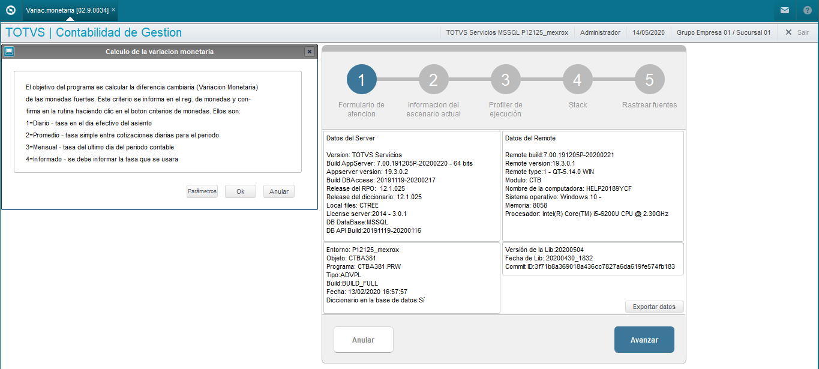Screen dimensions: 819x369
Task: Click the Anular button in the dialog
Action: pyautogui.click(x=279, y=191)
